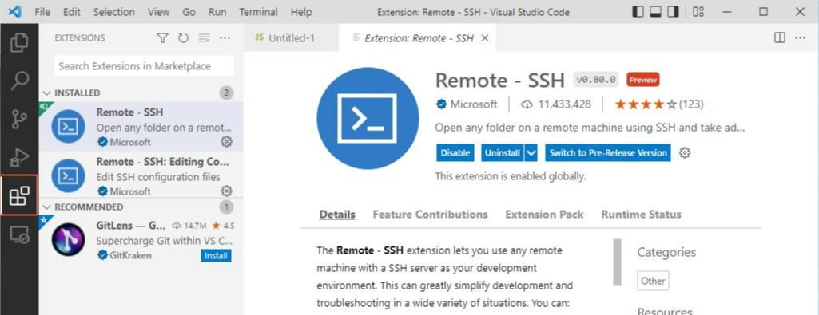819x315 pixels.
Task: Clear extensions search results icon
Action: 205,38
